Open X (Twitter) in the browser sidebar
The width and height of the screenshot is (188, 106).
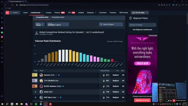2,41
